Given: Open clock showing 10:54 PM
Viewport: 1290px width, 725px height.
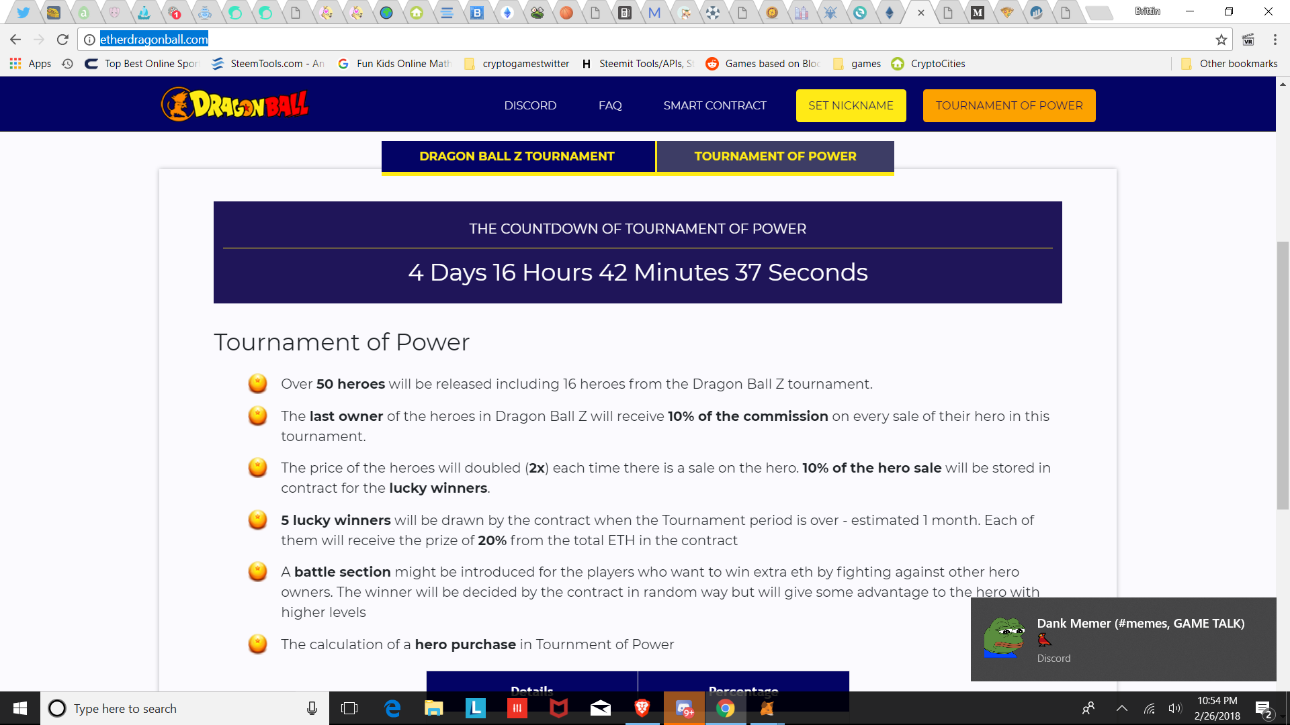Looking at the screenshot, I should [x=1217, y=708].
